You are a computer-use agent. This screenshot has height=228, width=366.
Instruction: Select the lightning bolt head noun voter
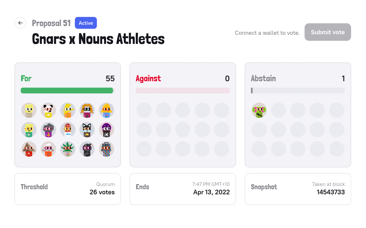[68, 110]
